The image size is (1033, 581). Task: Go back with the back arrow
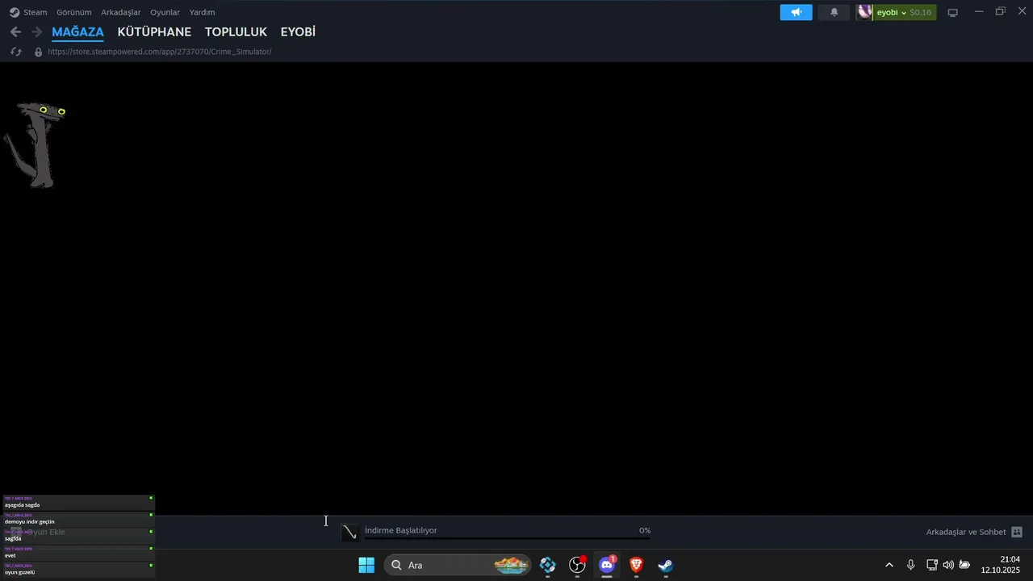point(15,32)
